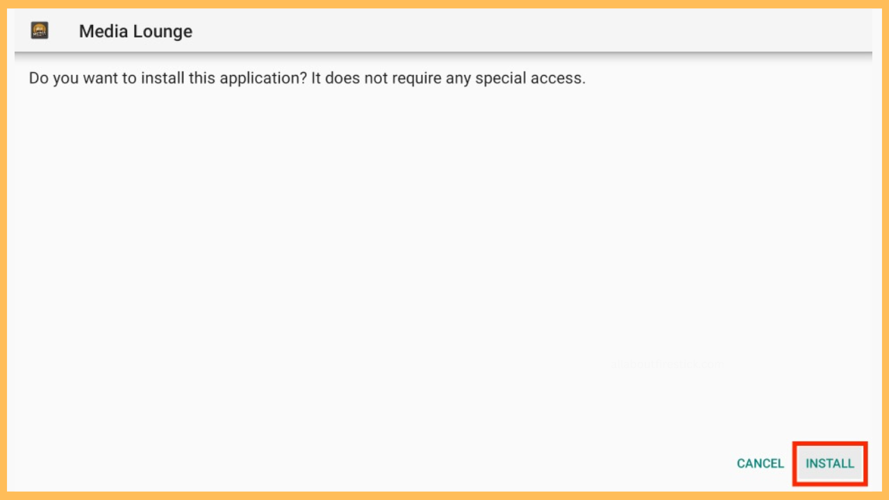
Task: Dismiss the prompt using CANCEL
Action: point(761,463)
